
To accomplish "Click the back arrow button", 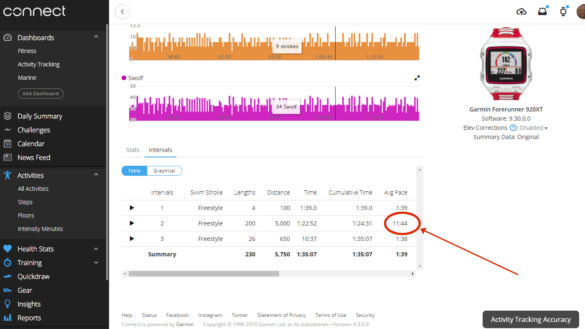I will [122, 12].
